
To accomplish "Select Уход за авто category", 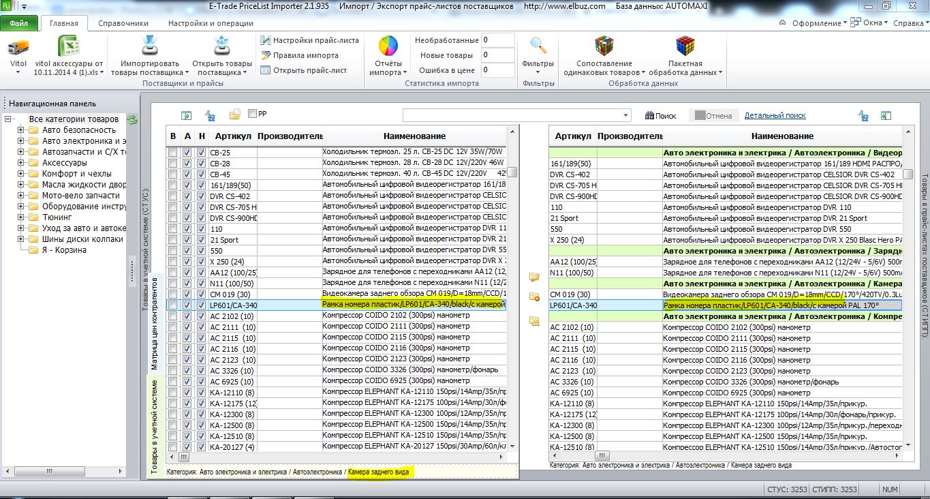I will [84, 228].
